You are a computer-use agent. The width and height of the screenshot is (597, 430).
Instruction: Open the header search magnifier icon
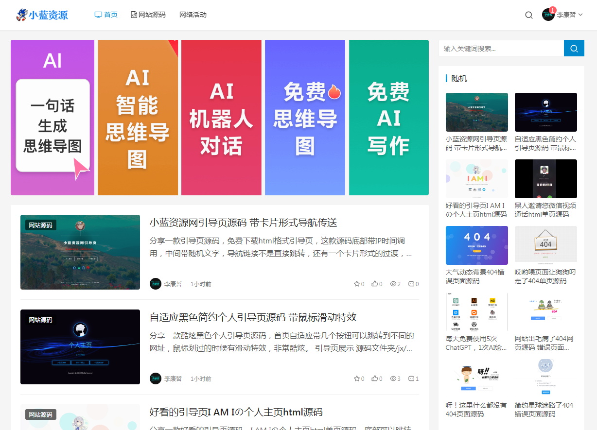pyautogui.click(x=529, y=15)
